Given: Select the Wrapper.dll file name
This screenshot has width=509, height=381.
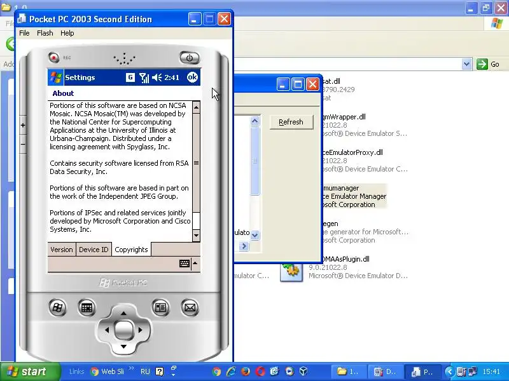Looking at the screenshot, I should 344,117.
